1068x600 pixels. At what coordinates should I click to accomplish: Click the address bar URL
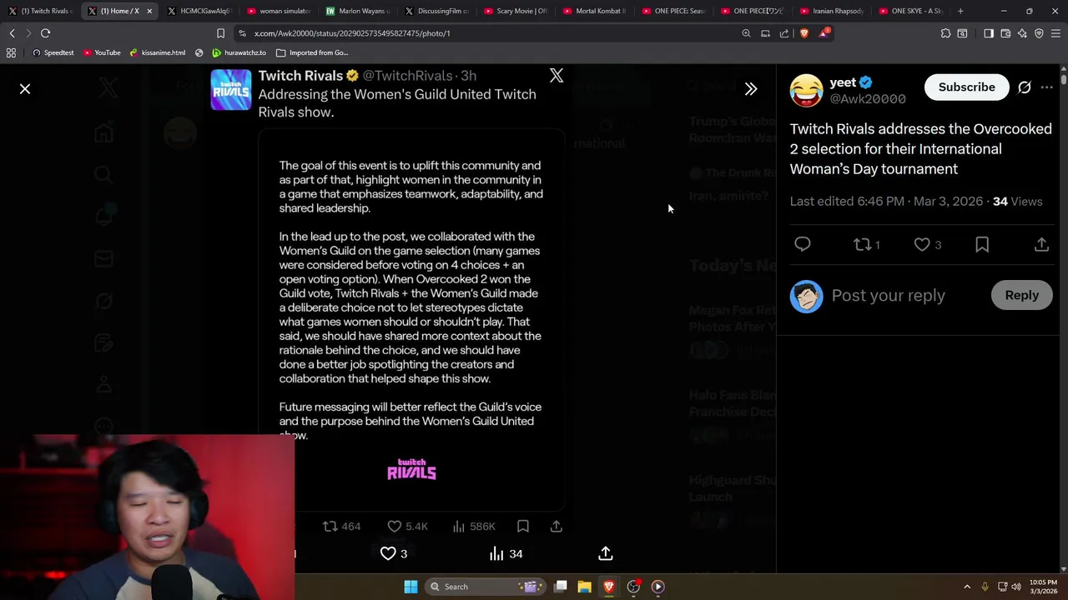352,33
